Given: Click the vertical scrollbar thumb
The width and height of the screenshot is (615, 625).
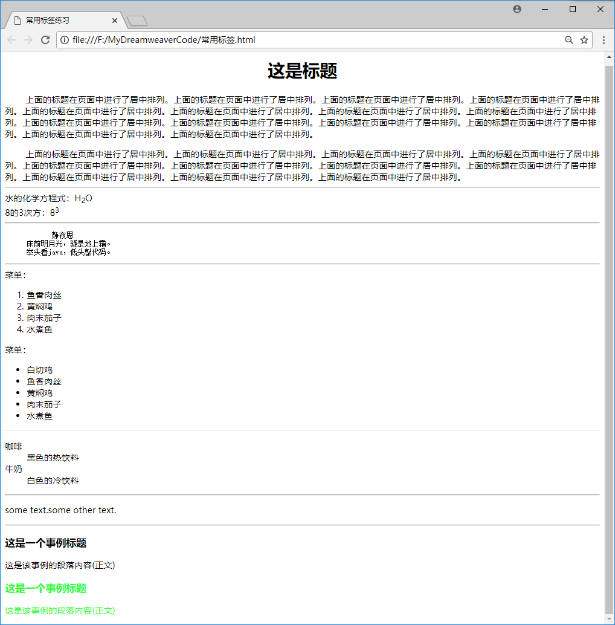Looking at the screenshot, I should pos(609,341).
